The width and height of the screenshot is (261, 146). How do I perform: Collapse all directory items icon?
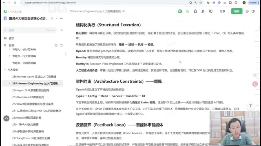(62, 45)
